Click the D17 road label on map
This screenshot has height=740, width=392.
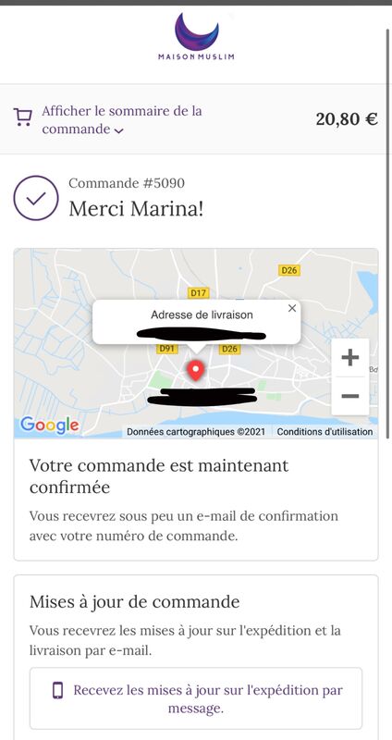[x=198, y=293]
